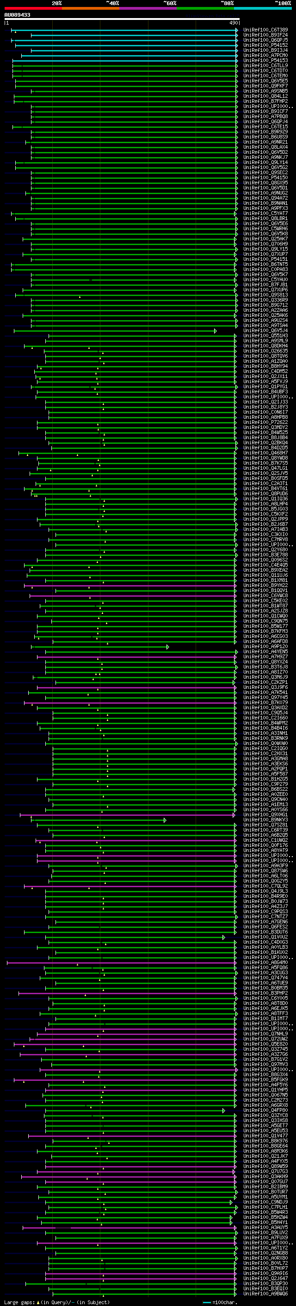The height and width of the screenshot is (1306, 296).
Task: Select hit label UniRef100_B7FHP2
Action: pyautogui.click(x=265, y=101)
